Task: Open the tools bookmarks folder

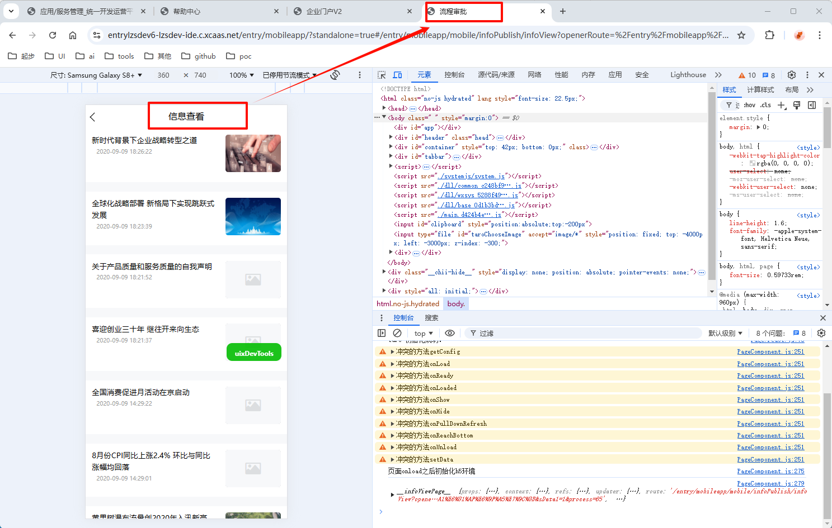Action: [120, 56]
